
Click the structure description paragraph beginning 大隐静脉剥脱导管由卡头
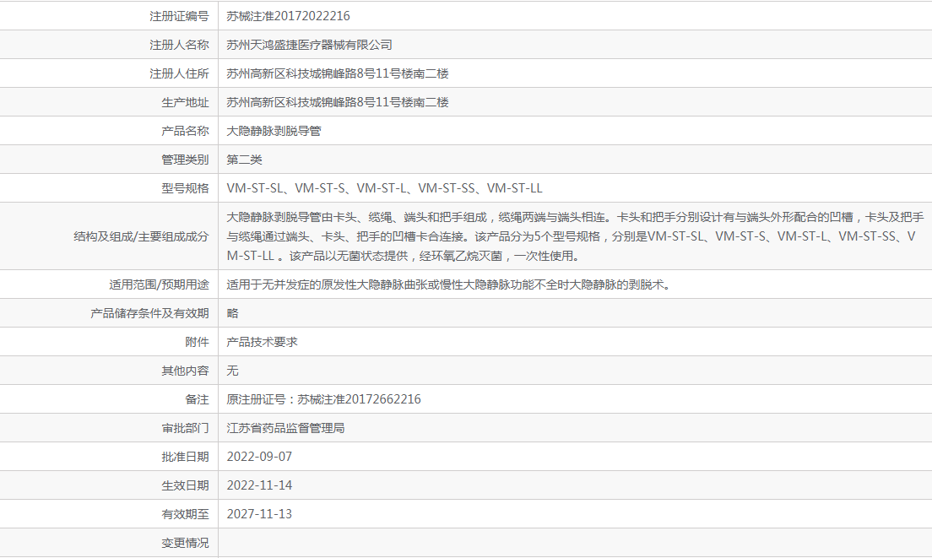(x=575, y=236)
